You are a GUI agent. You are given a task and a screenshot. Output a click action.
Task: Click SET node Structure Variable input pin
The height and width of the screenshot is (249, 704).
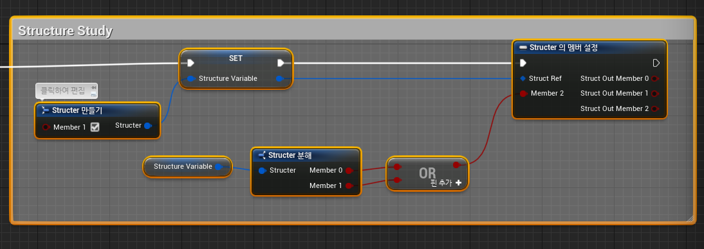(x=191, y=79)
